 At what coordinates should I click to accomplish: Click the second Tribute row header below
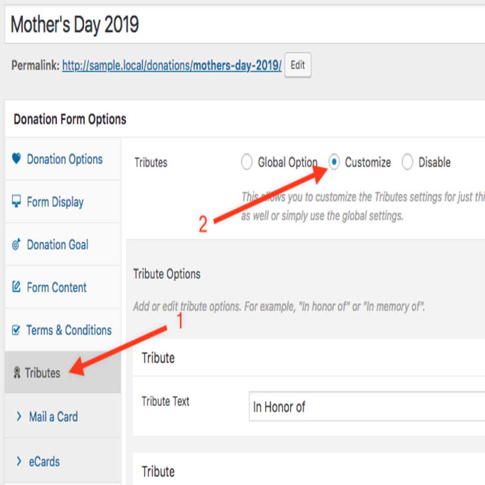click(x=309, y=469)
